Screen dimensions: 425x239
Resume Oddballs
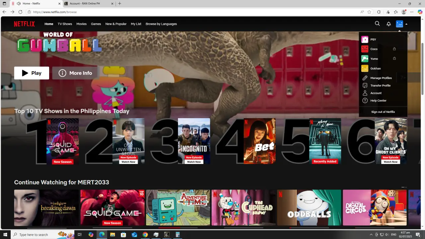(x=309, y=208)
